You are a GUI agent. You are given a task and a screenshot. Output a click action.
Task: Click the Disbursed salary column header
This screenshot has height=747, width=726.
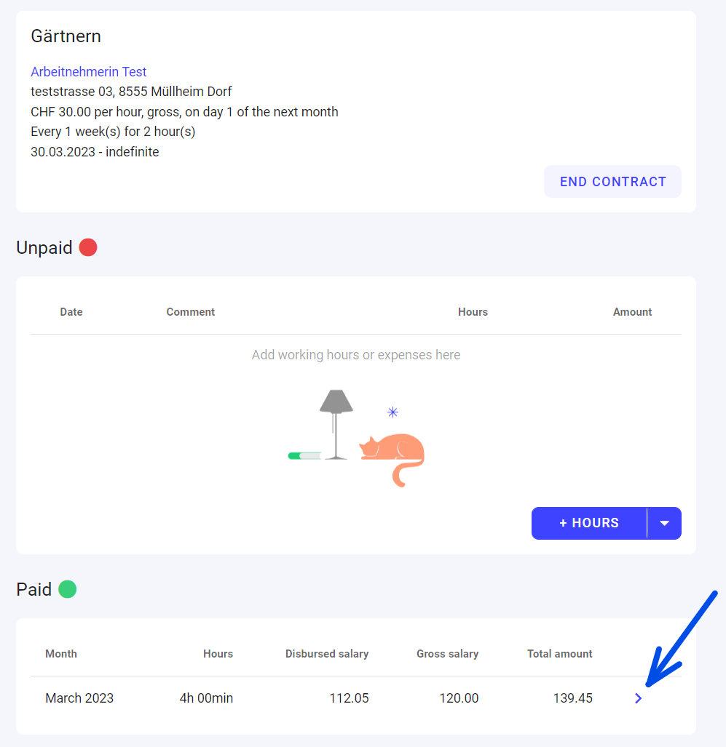pos(327,654)
